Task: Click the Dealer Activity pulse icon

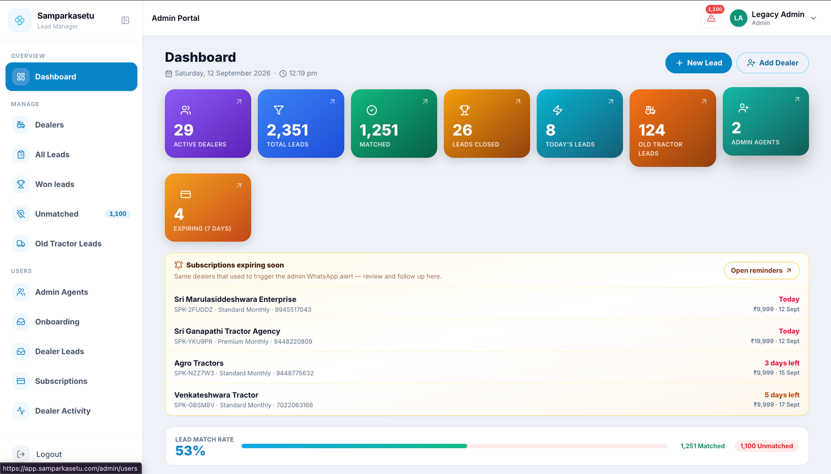Action: pyautogui.click(x=21, y=411)
